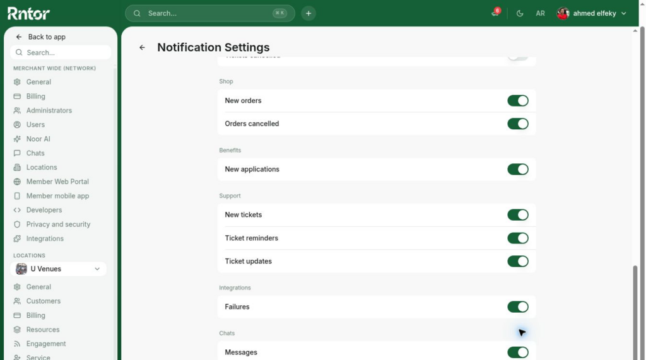Click the Noor AI sparkle icon

[x=17, y=139]
